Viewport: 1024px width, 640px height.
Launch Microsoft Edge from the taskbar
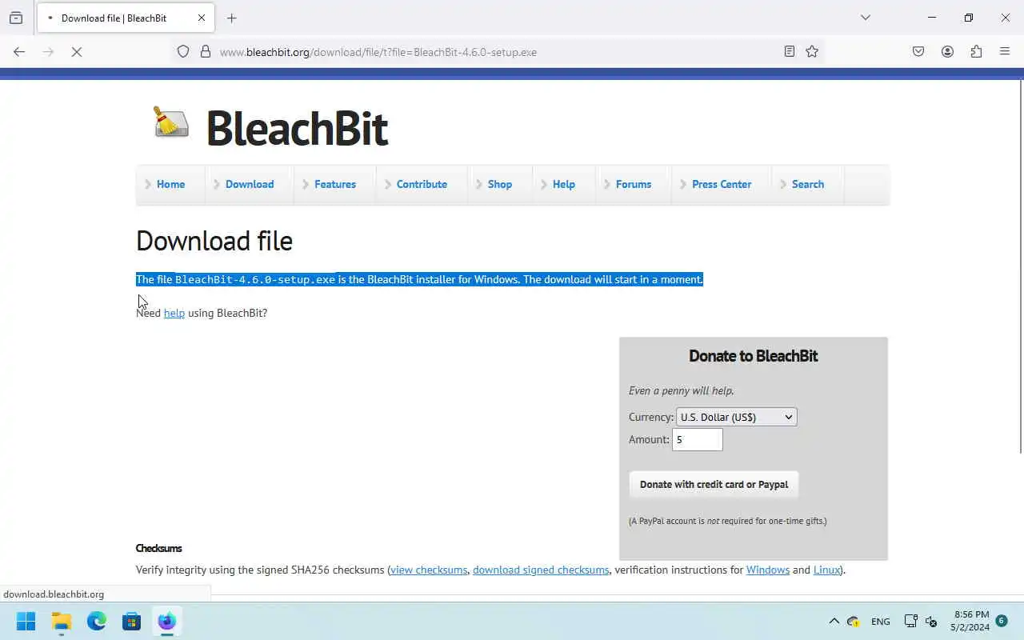[x=97, y=621]
